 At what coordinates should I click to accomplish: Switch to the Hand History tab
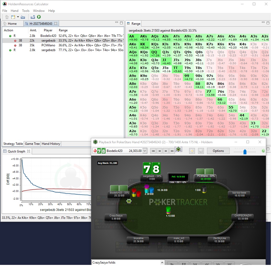pyautogui.click(x=51, y=144)
